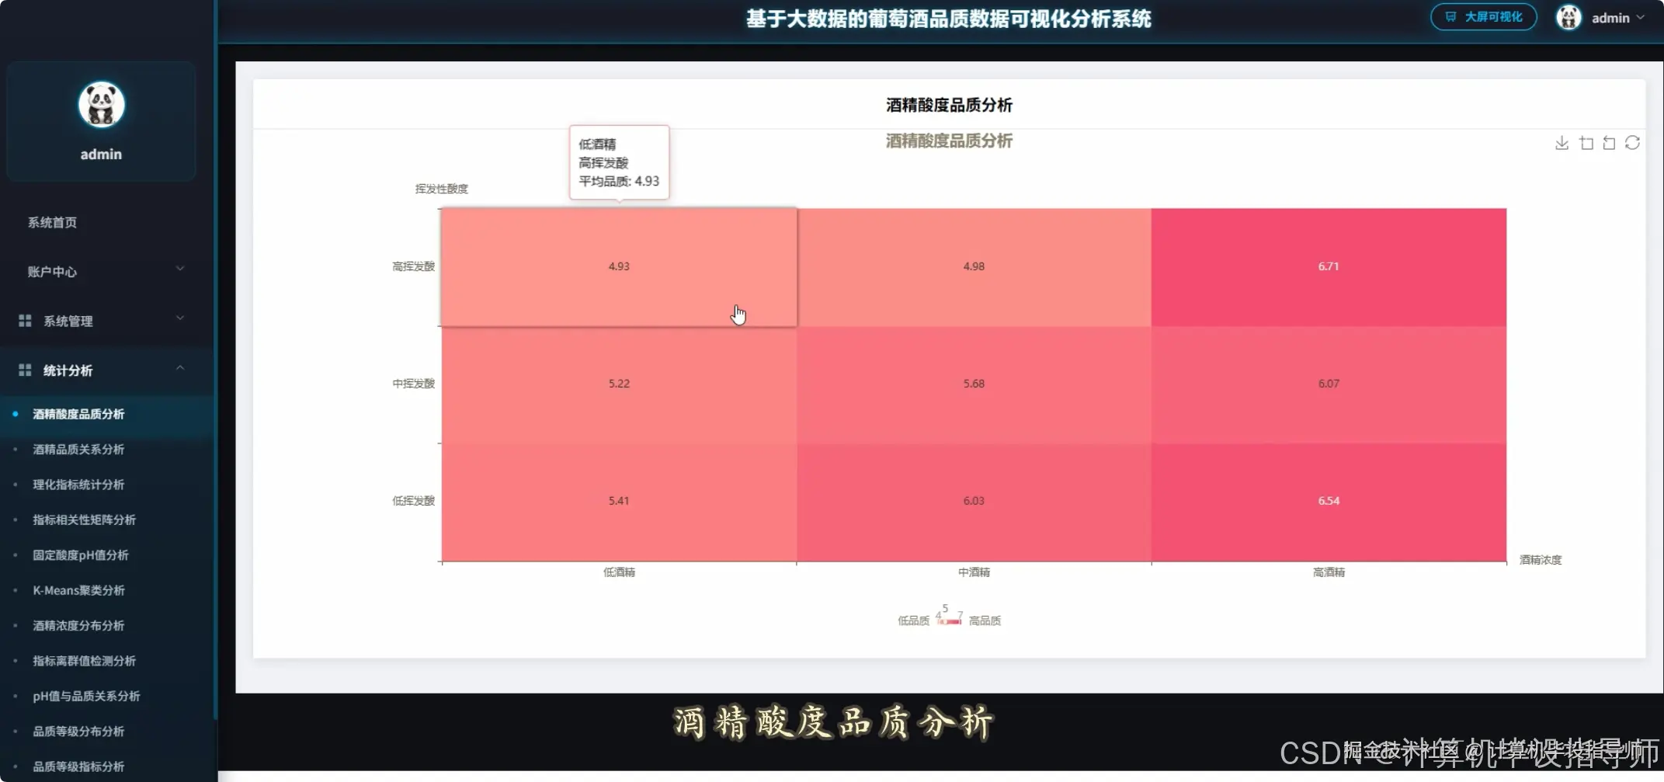The width and height of the screenshot is (1664, 782).
Task: Click the area zoom toolbox icon
Action: [1586, 143]
